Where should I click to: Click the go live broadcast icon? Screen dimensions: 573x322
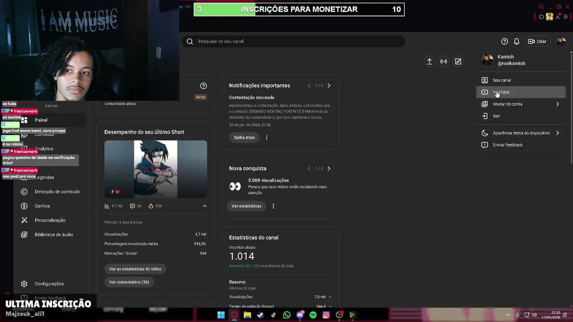444,61
